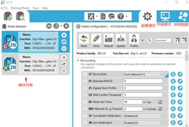Open the feedback speech bubbles icon
This screenshot has width=189, height=127.
112,16
